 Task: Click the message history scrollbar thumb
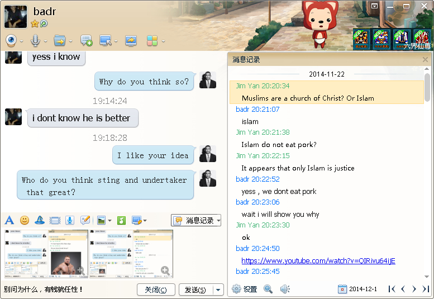[x=427, y=87]
